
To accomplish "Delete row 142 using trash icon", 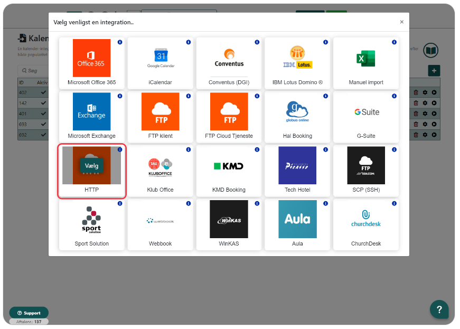I will click(416, 103).
